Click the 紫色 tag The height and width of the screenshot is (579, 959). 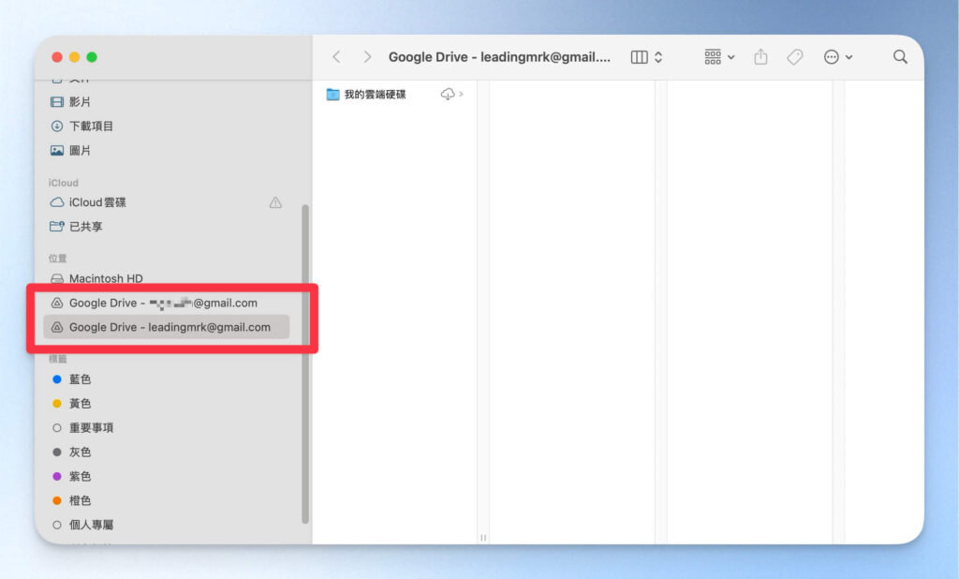[165, 476]
